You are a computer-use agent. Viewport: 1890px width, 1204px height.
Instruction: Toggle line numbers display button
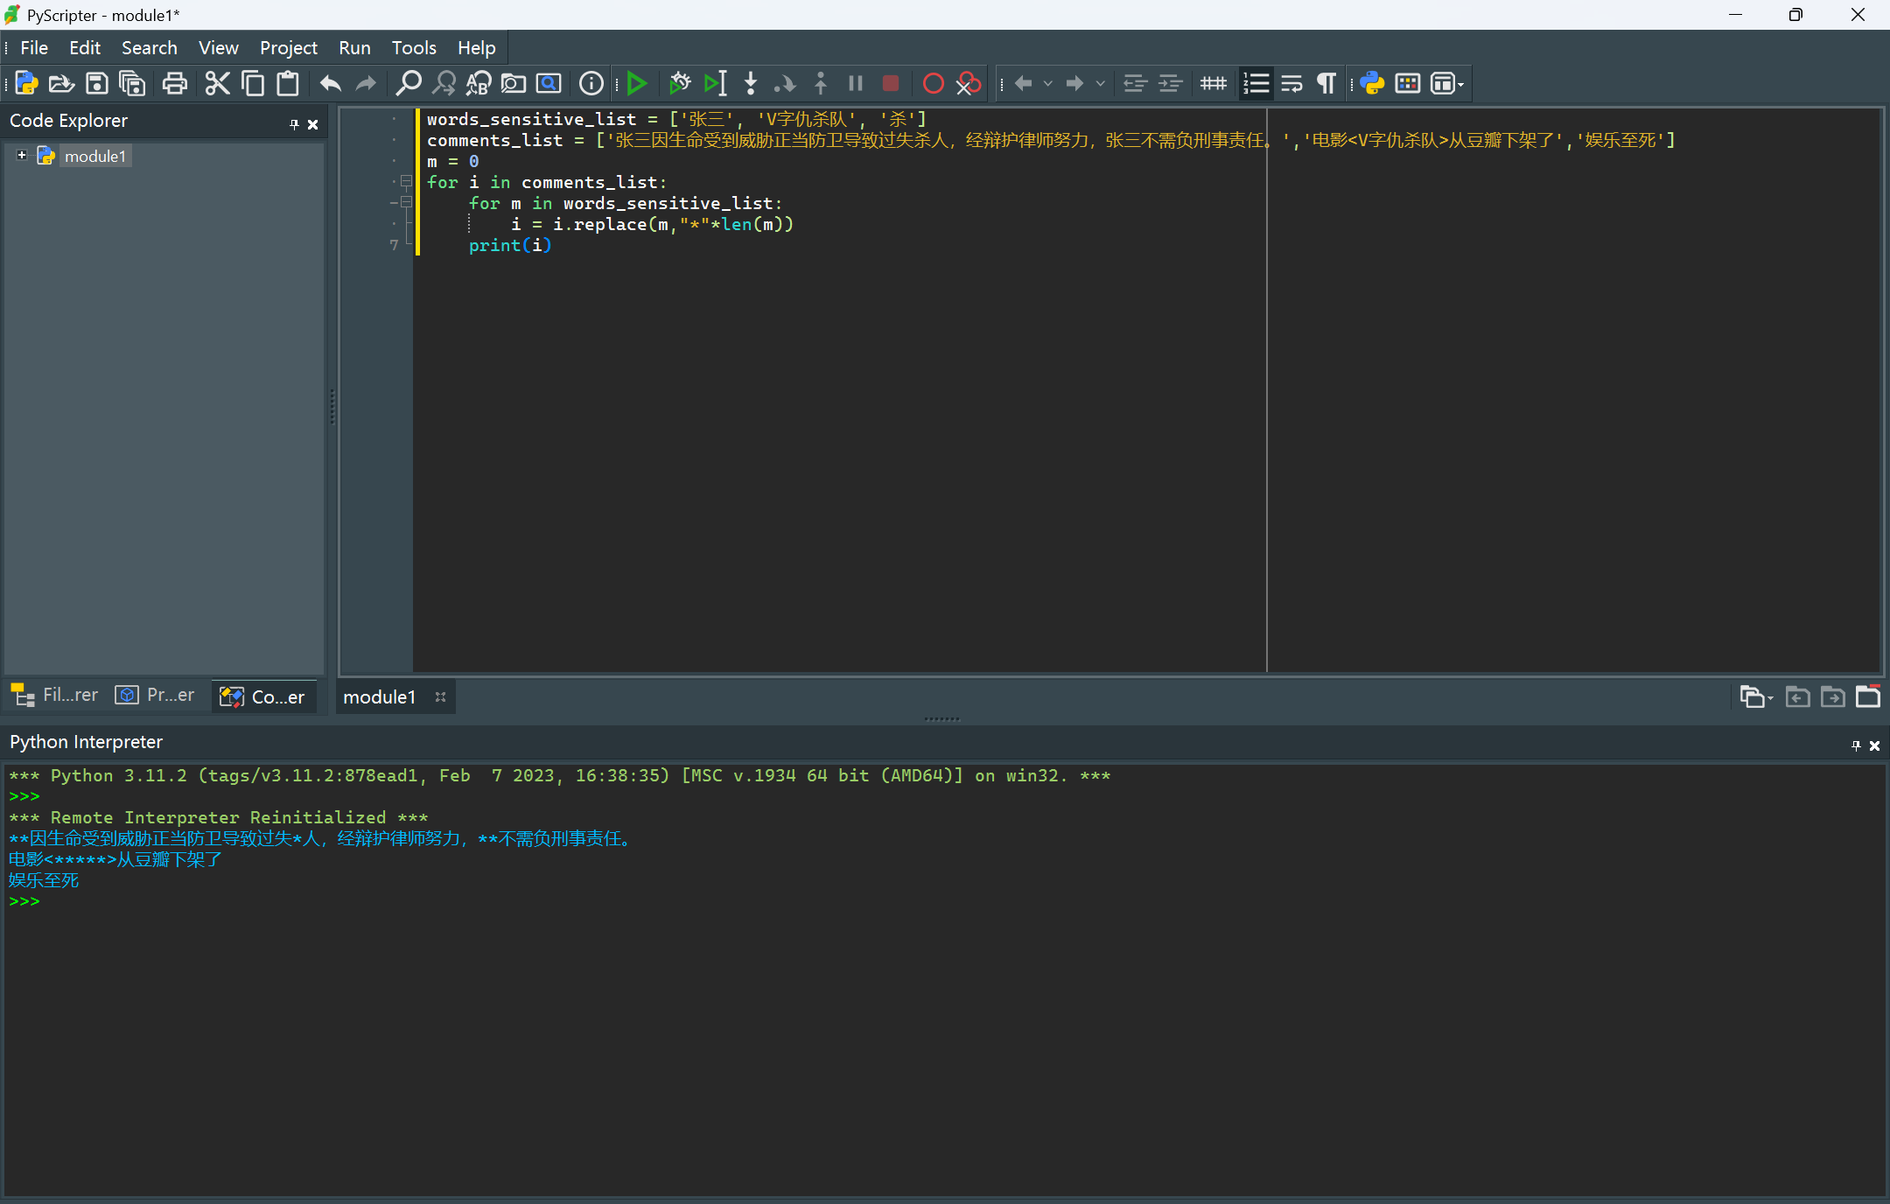coord(1256,84)
